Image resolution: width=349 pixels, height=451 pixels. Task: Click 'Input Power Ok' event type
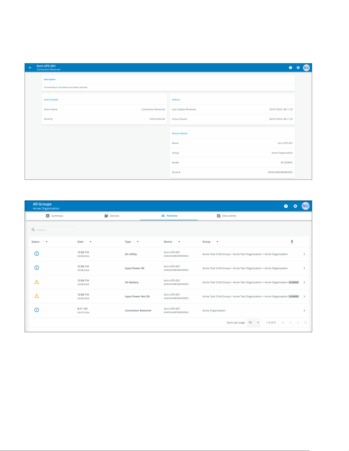[135, 268]
